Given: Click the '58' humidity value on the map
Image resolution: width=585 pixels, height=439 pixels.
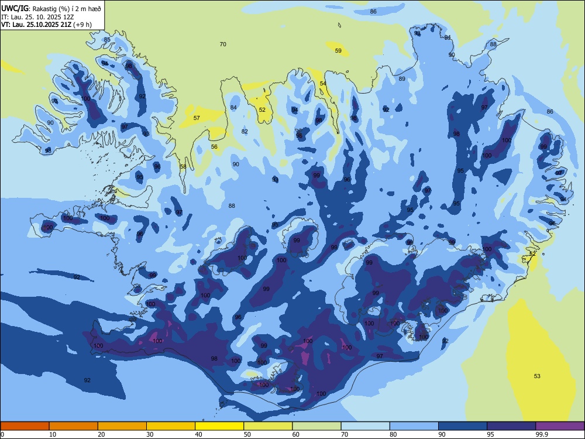Looking at the screenshot, I should tap(183, 166).
